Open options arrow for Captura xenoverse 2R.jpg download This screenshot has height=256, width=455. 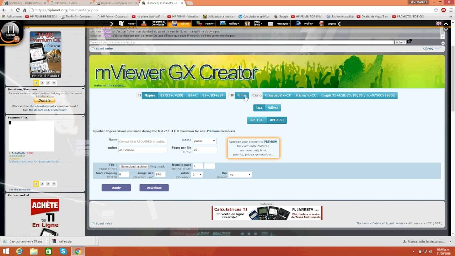(48, 241)
